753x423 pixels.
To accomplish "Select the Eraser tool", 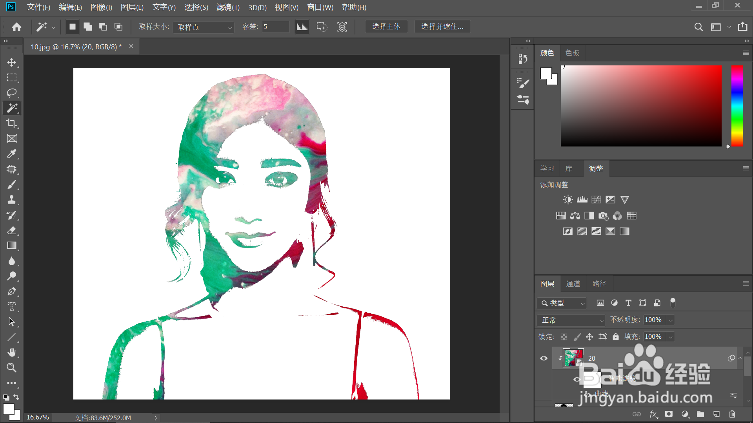I will pos(12,230).
